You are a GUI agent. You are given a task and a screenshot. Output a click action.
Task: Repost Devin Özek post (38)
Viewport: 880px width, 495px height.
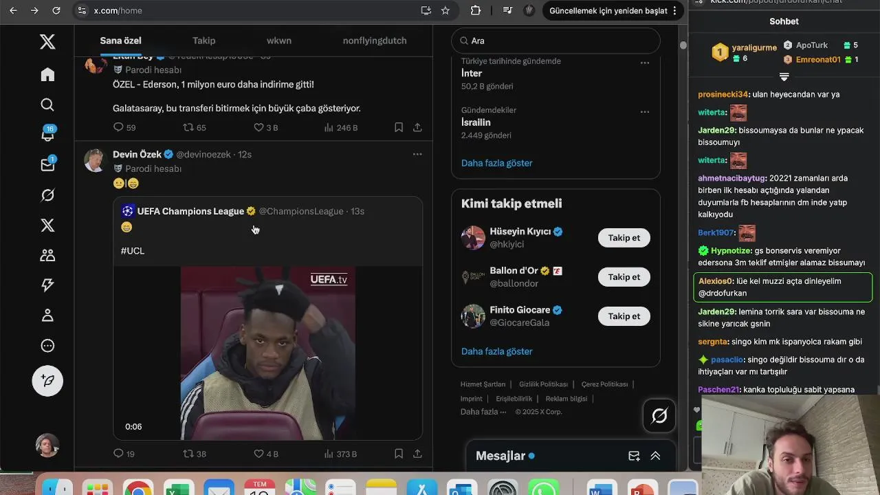coord(195,454)
